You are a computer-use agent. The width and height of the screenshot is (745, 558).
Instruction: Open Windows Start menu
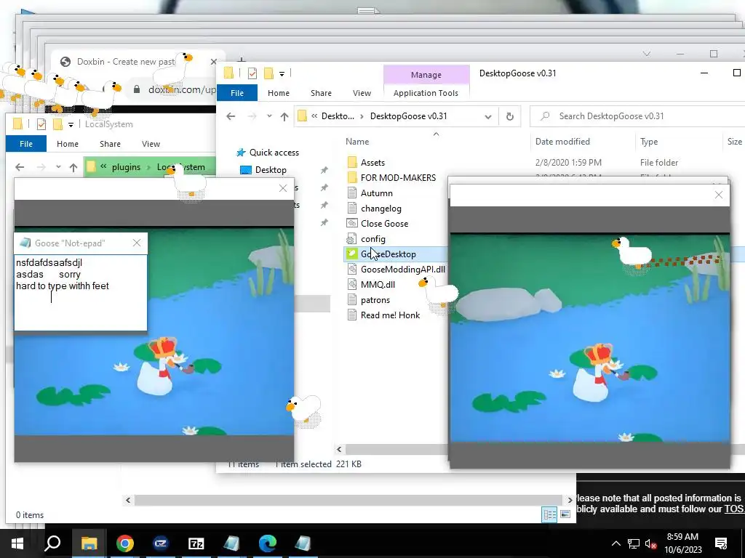(x=17, y=543)
